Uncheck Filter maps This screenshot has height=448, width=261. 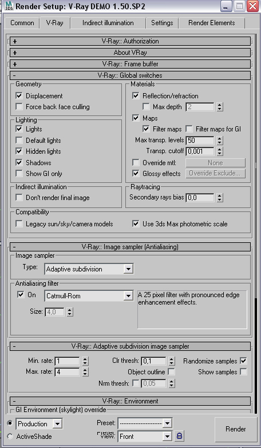(146, 129)
